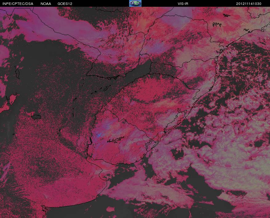
Task: Click the INPE/CPTEC/DSA header label
Action: [x=18, y=4]
